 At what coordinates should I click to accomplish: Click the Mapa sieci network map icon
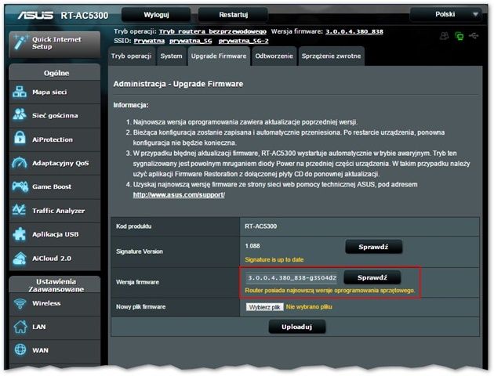tap(20, 92)
